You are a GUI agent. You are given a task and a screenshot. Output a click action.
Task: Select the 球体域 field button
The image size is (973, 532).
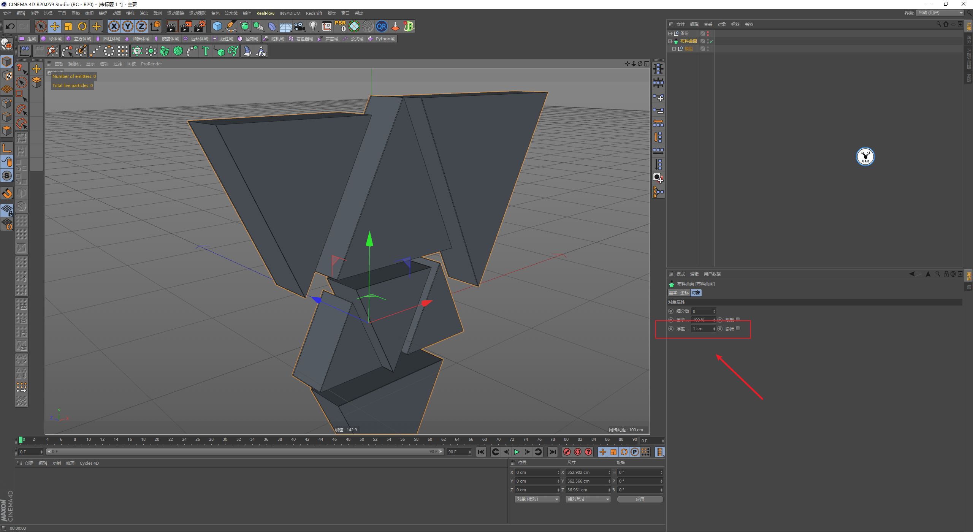[x=52, y=39]
